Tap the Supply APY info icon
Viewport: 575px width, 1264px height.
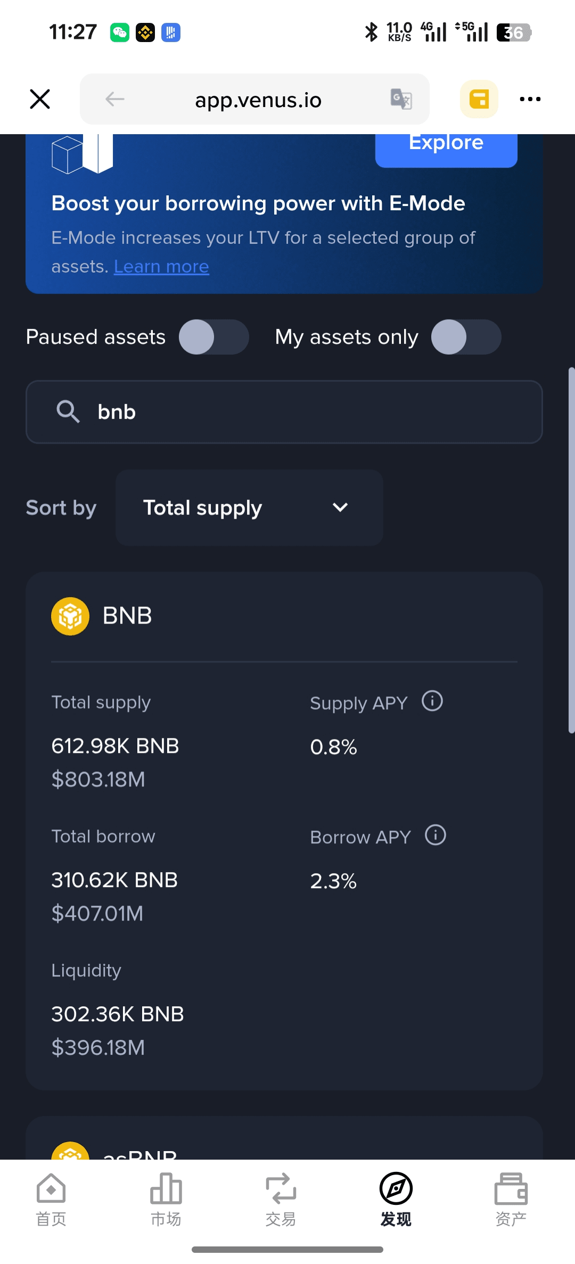tap(432, 701)
